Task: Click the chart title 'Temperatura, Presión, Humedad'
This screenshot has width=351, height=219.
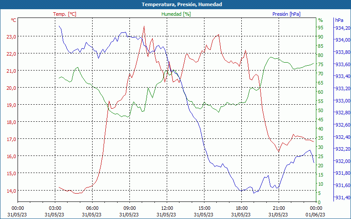Action: click(x=182, y=4)
